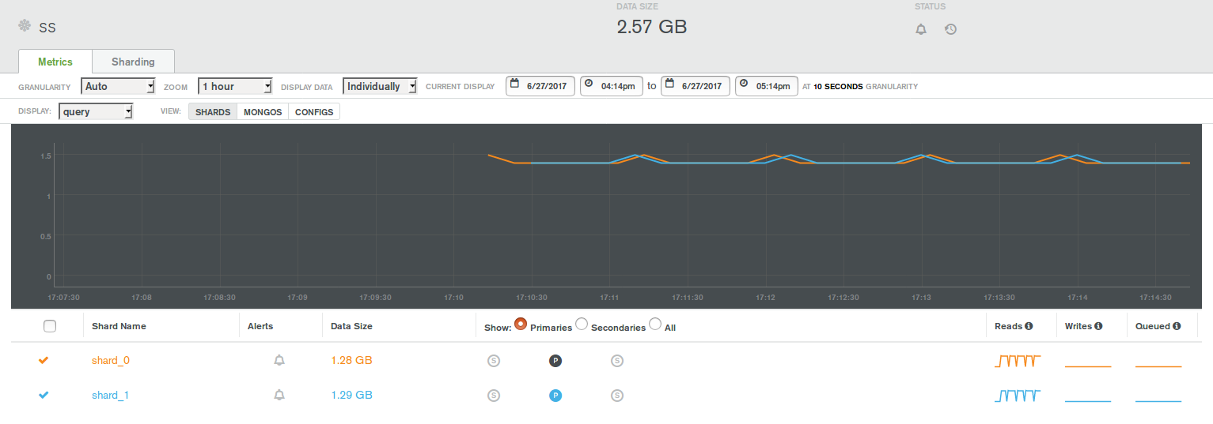Click the shard_1 alerts bell icon
This screenshot has height=424, width=1213.
click(279, 396)
